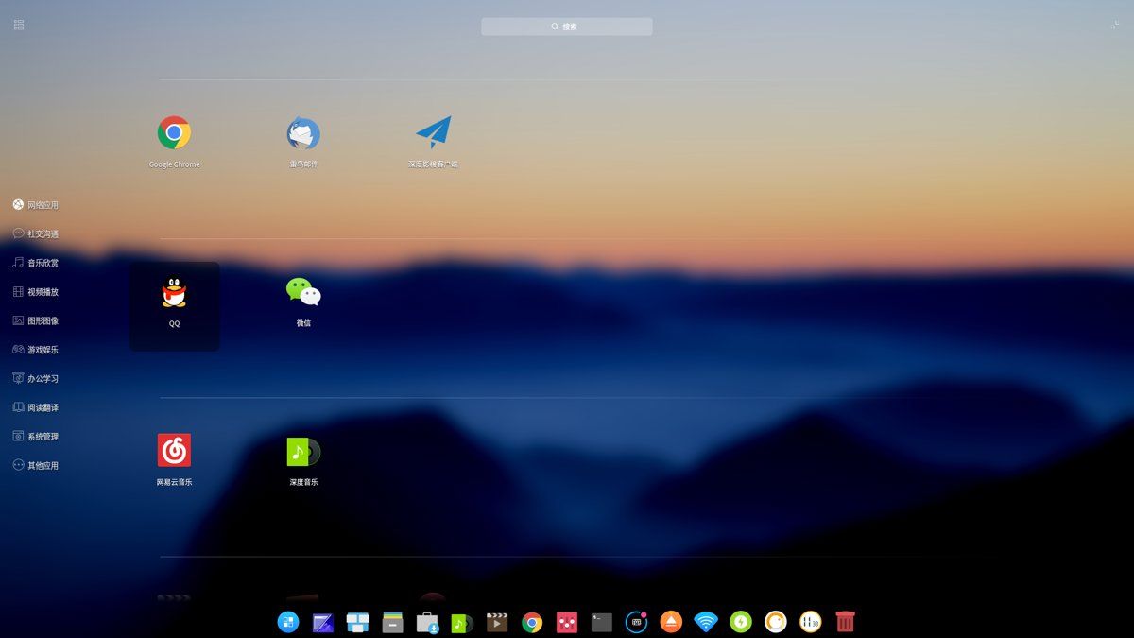Click the orange circular icon in dock
The width and height of the screenshot is (1134, 638).
point(776,622)
